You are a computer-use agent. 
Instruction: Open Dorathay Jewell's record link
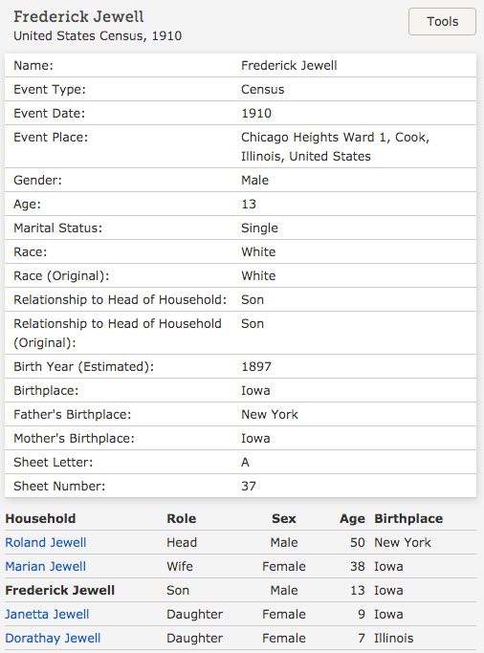tap(53, 638)
